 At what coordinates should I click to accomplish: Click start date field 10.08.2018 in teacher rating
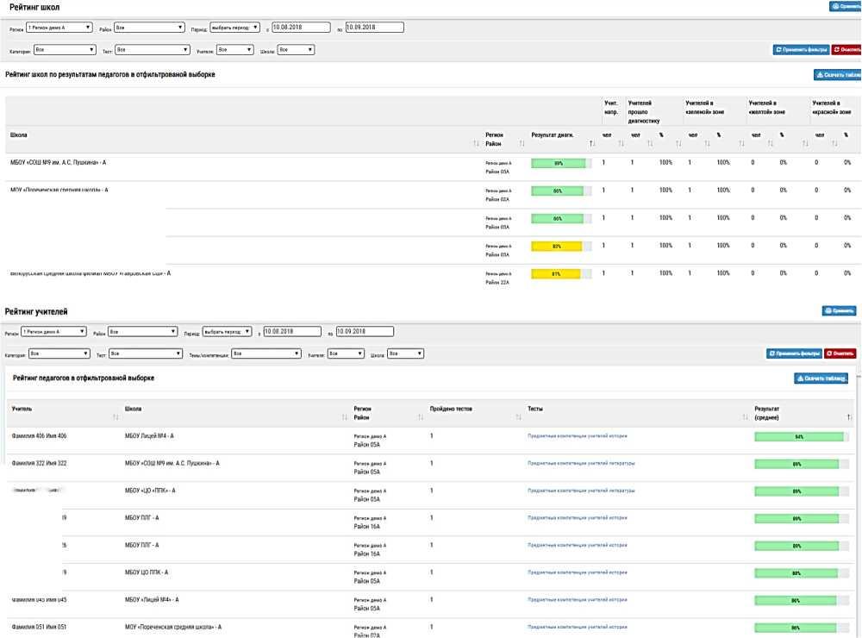click(x=292, y=332)
